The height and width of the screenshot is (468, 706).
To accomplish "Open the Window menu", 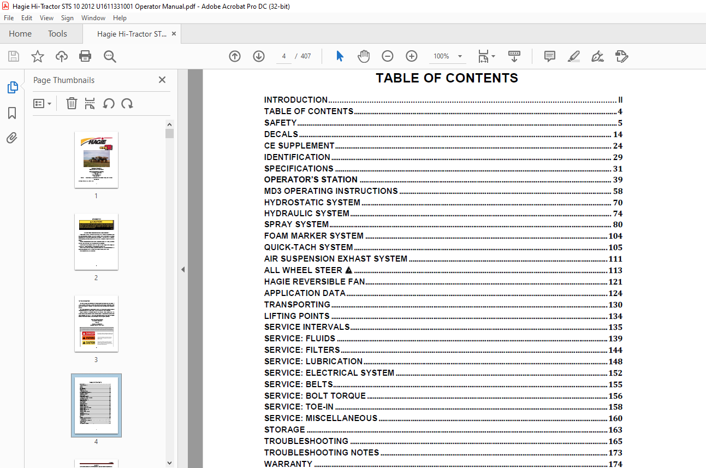I will (x=93, y=18).
